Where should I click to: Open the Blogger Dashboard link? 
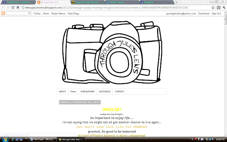tap(204, 13)
